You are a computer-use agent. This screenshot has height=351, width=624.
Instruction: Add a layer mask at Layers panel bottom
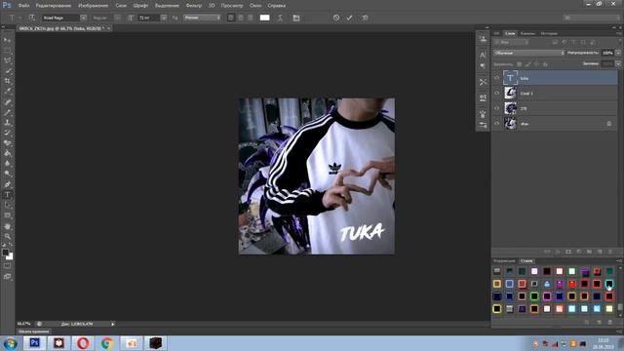[568, 252]
